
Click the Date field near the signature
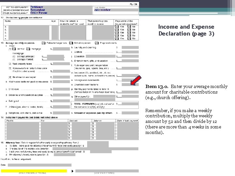pos(39,165)
